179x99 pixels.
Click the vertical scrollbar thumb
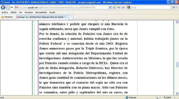point(177,65)
